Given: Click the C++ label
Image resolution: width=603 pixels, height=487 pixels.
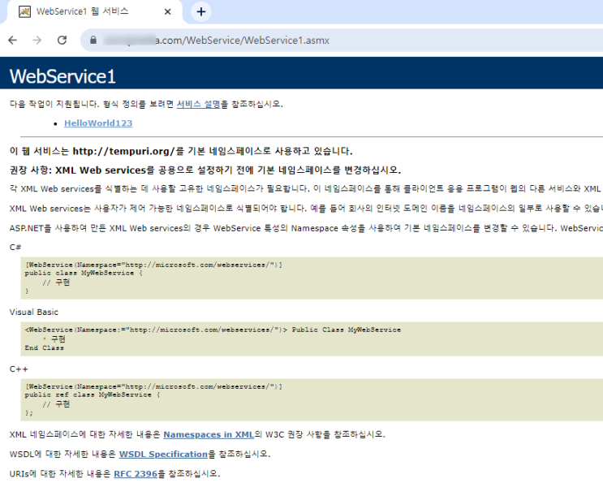Looking at the screenshot, I should [x=19, y=369].
